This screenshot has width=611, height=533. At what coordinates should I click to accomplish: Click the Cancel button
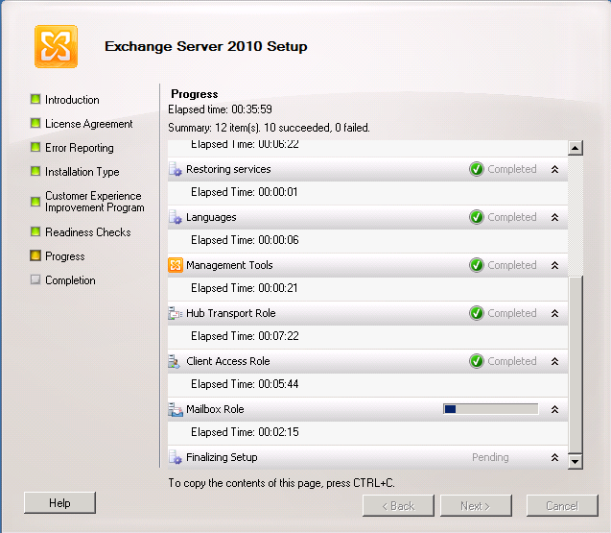point(562,506)
